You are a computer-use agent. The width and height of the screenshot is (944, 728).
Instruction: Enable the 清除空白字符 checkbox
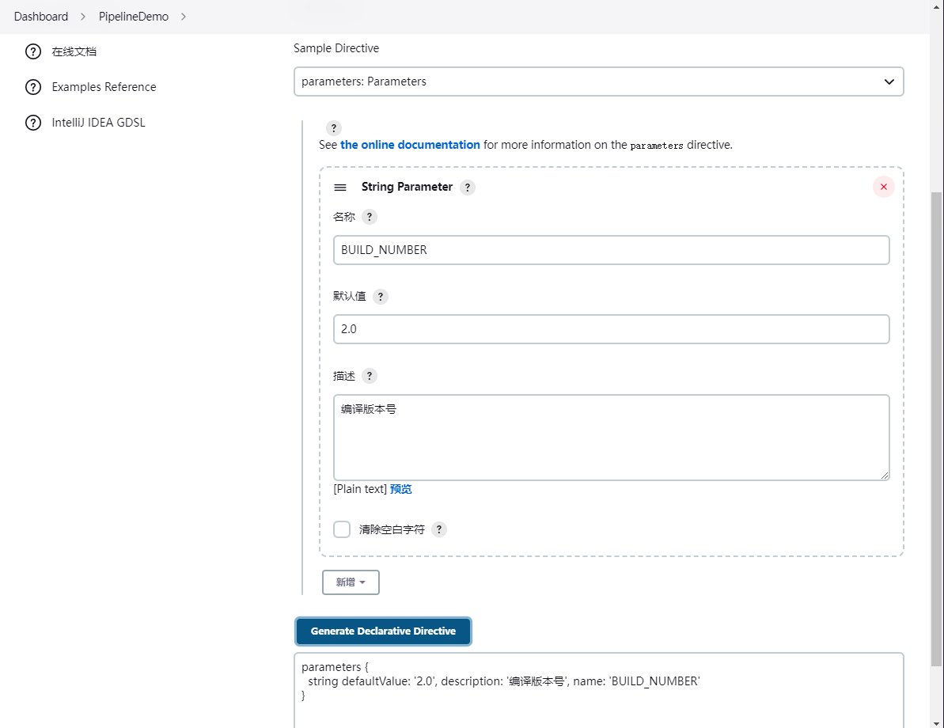[341, 529]
